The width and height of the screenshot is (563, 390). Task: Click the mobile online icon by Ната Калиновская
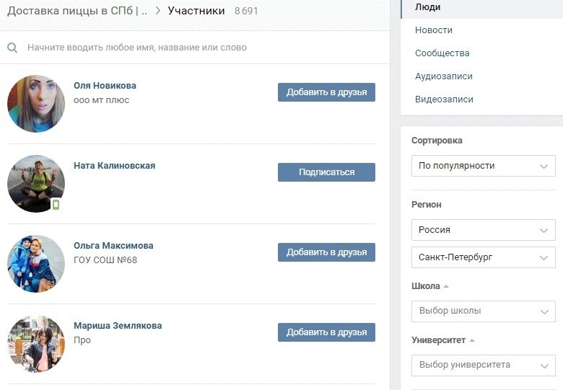tap(56, 204)
